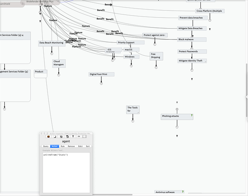
Task: Expand the corner handle of The Tools for note
Action: point(138,113)
